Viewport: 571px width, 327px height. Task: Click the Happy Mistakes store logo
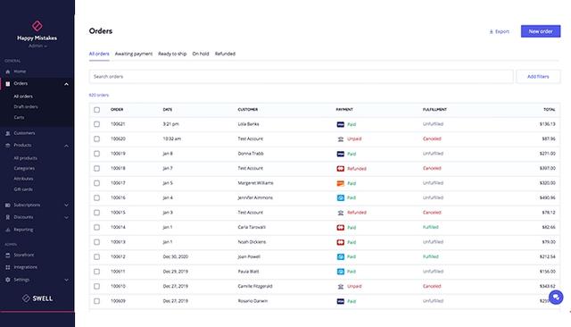click(37, 26)
